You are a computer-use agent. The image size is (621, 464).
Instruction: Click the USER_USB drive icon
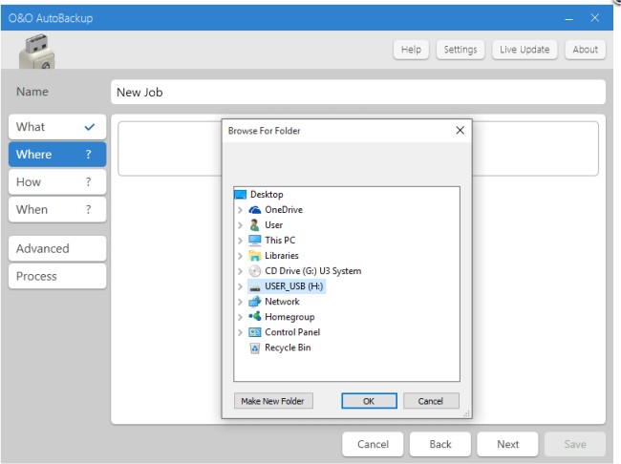[255, 287]
